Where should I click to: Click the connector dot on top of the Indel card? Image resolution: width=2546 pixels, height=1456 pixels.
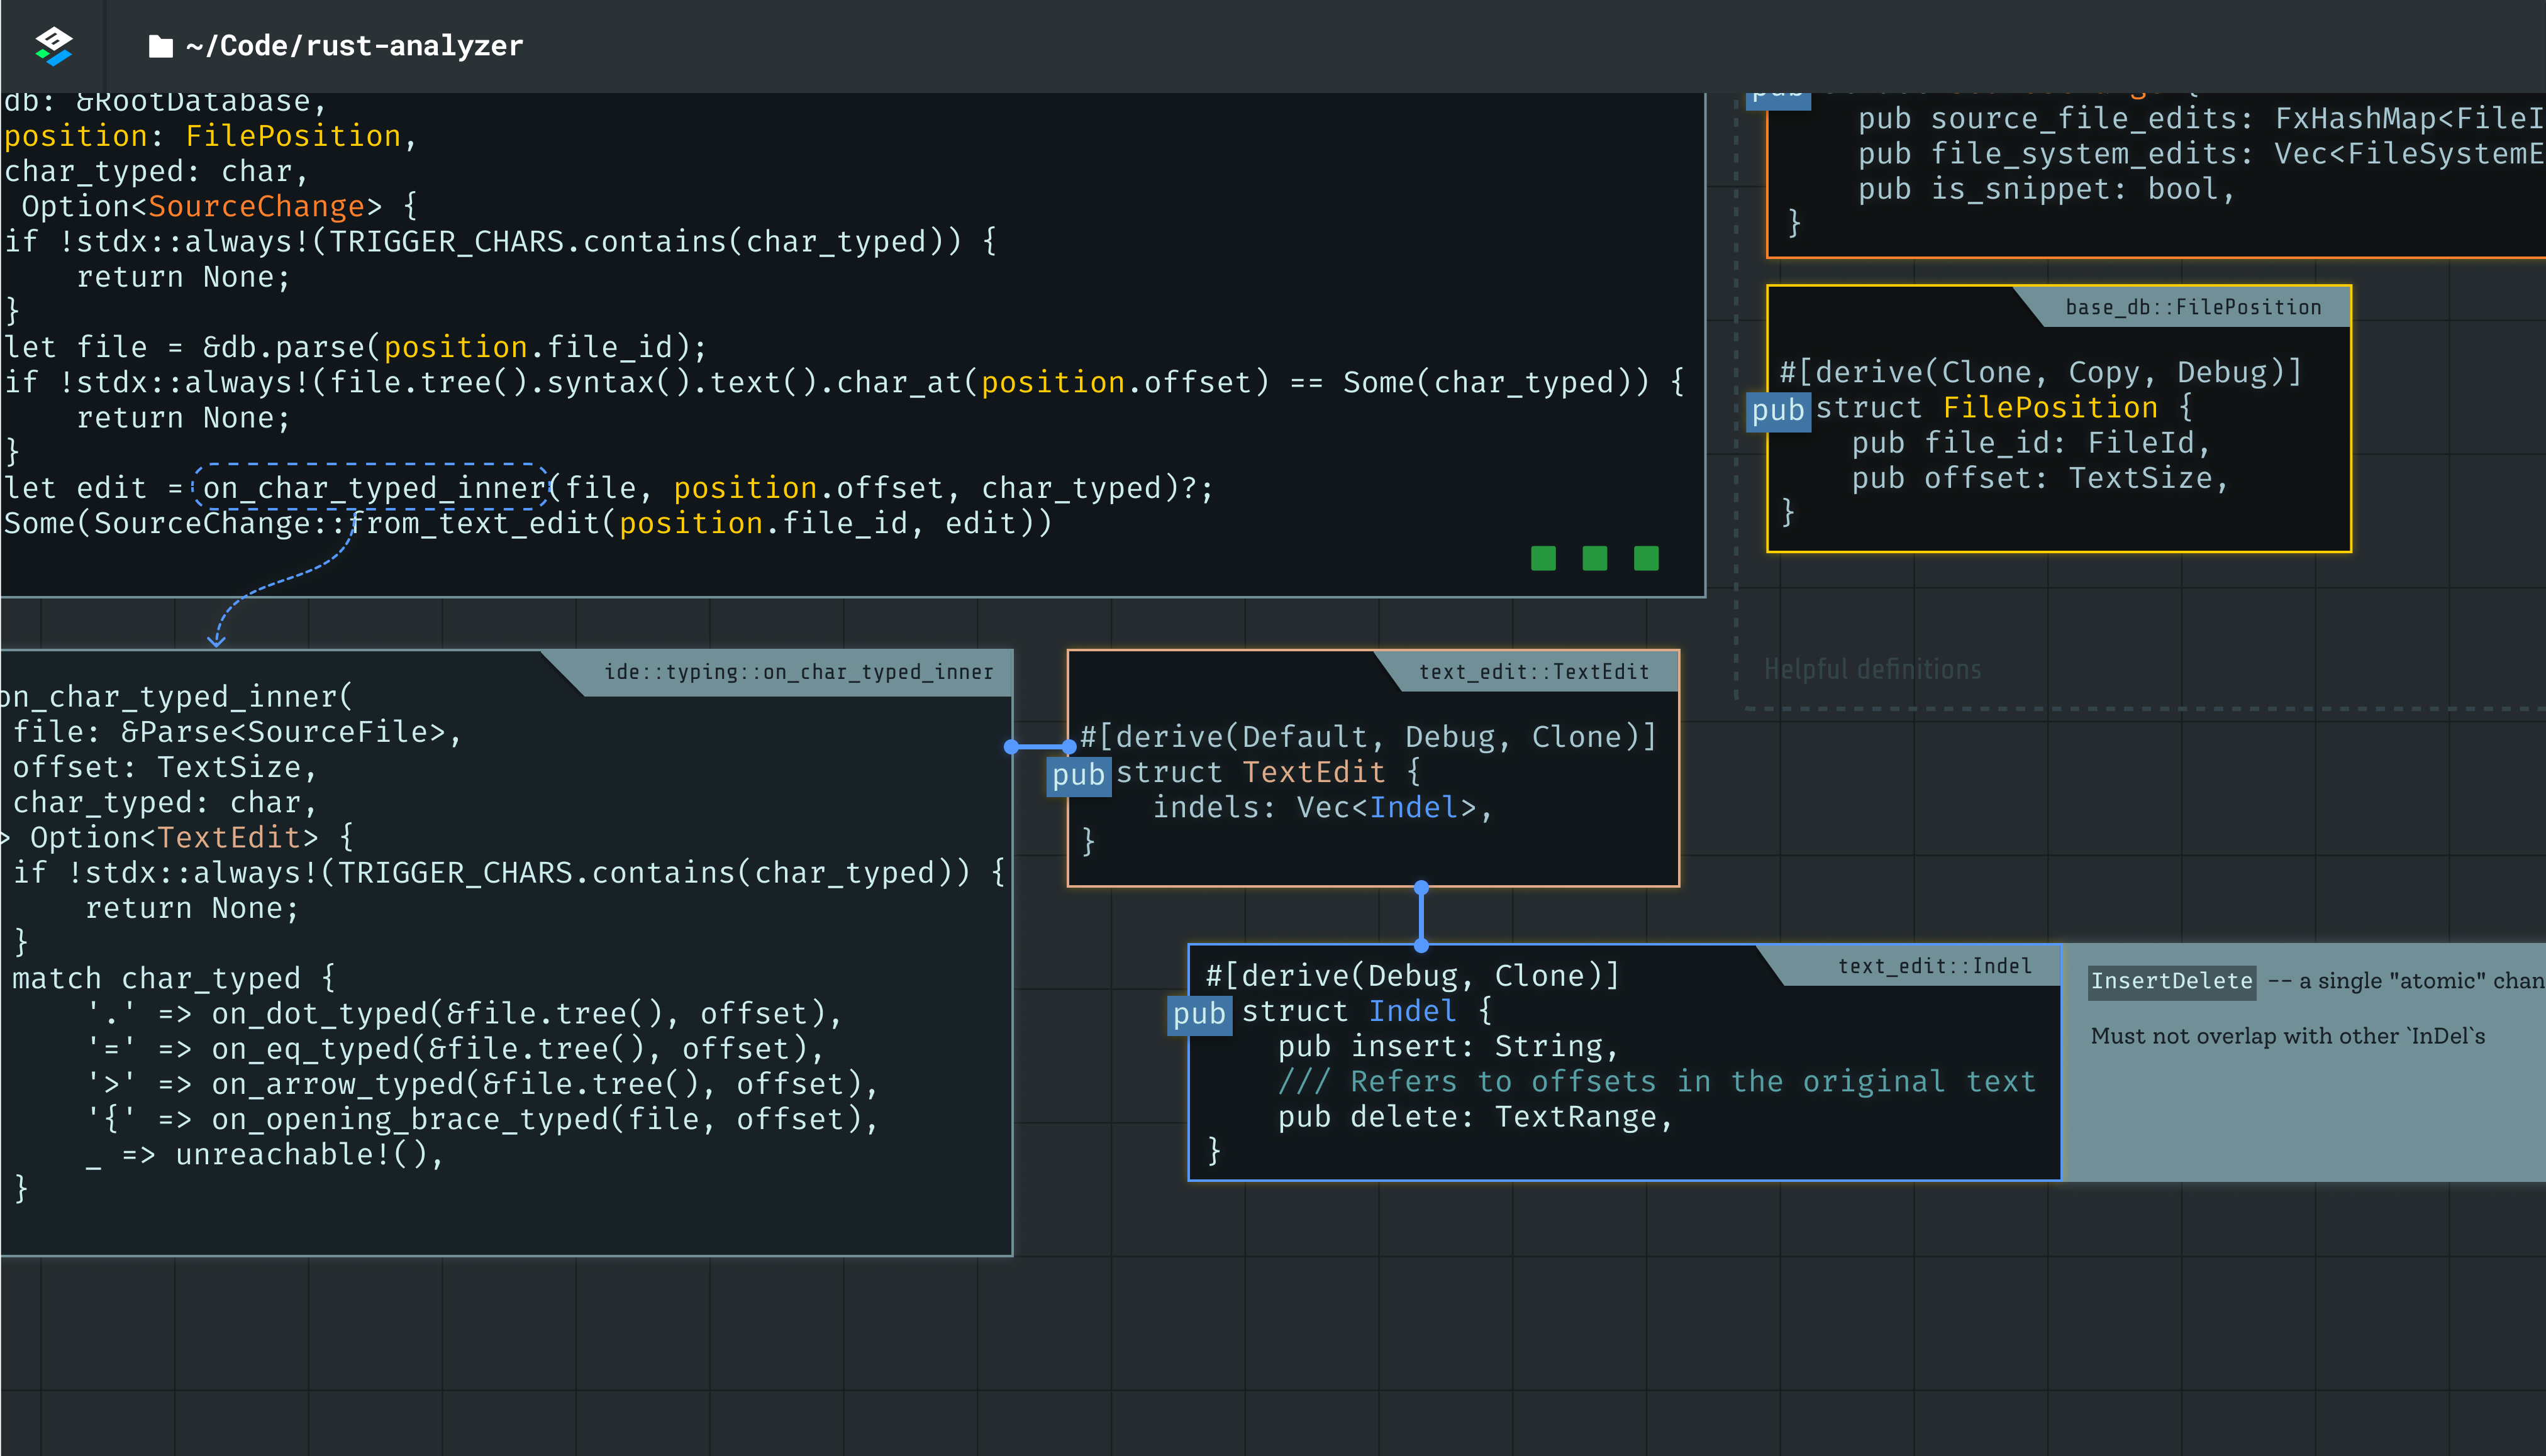click(x=1421, y=945)
